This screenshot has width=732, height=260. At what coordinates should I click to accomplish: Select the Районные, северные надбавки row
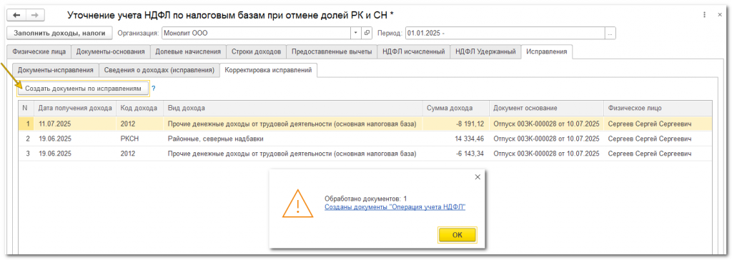coord(365,139)
